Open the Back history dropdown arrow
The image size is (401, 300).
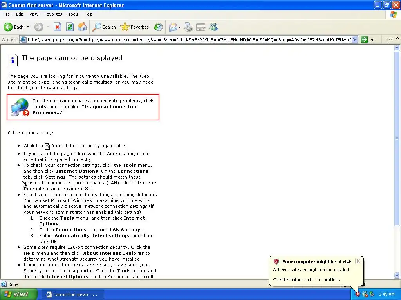click(28, 27)
